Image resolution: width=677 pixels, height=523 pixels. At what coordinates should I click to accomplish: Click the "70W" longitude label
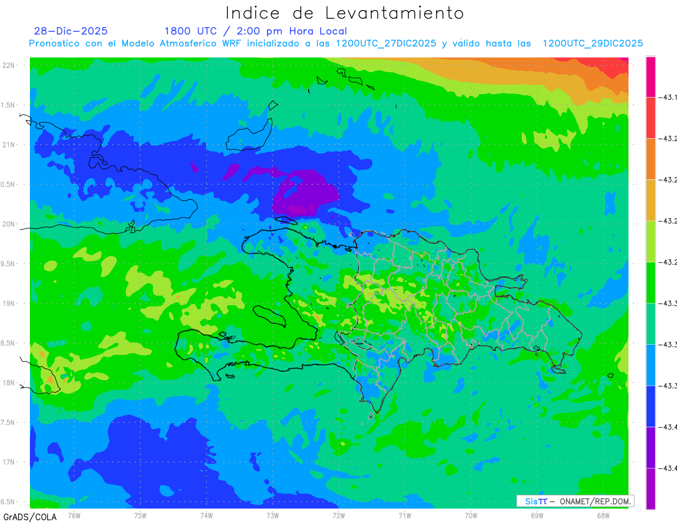[x=471, y=515]
